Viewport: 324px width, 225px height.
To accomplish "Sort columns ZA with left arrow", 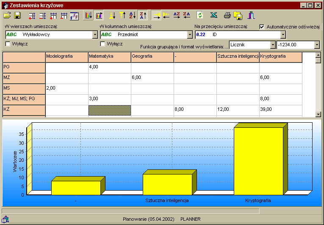I will 187,16.
